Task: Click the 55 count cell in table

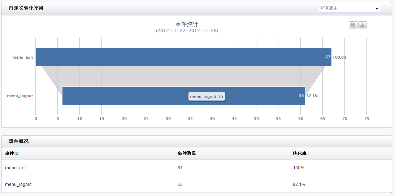Action: pos(180,184)
